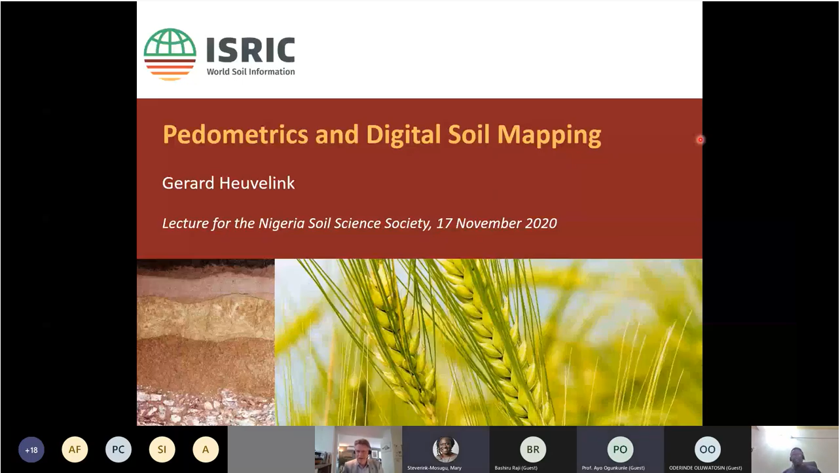Click the green wheat ears photo
This screenshot has width=840, height=473.
(488, 342)
